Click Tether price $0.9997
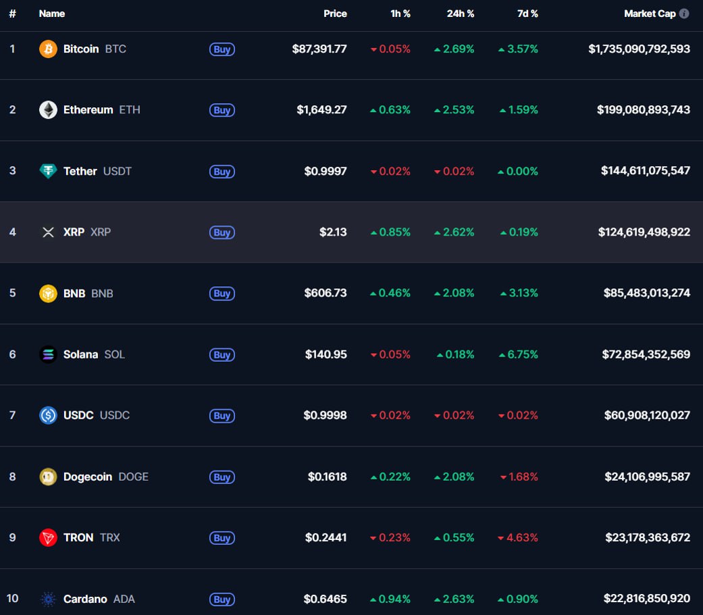This screenshot has width=703, height=615. tap(326, 171)
